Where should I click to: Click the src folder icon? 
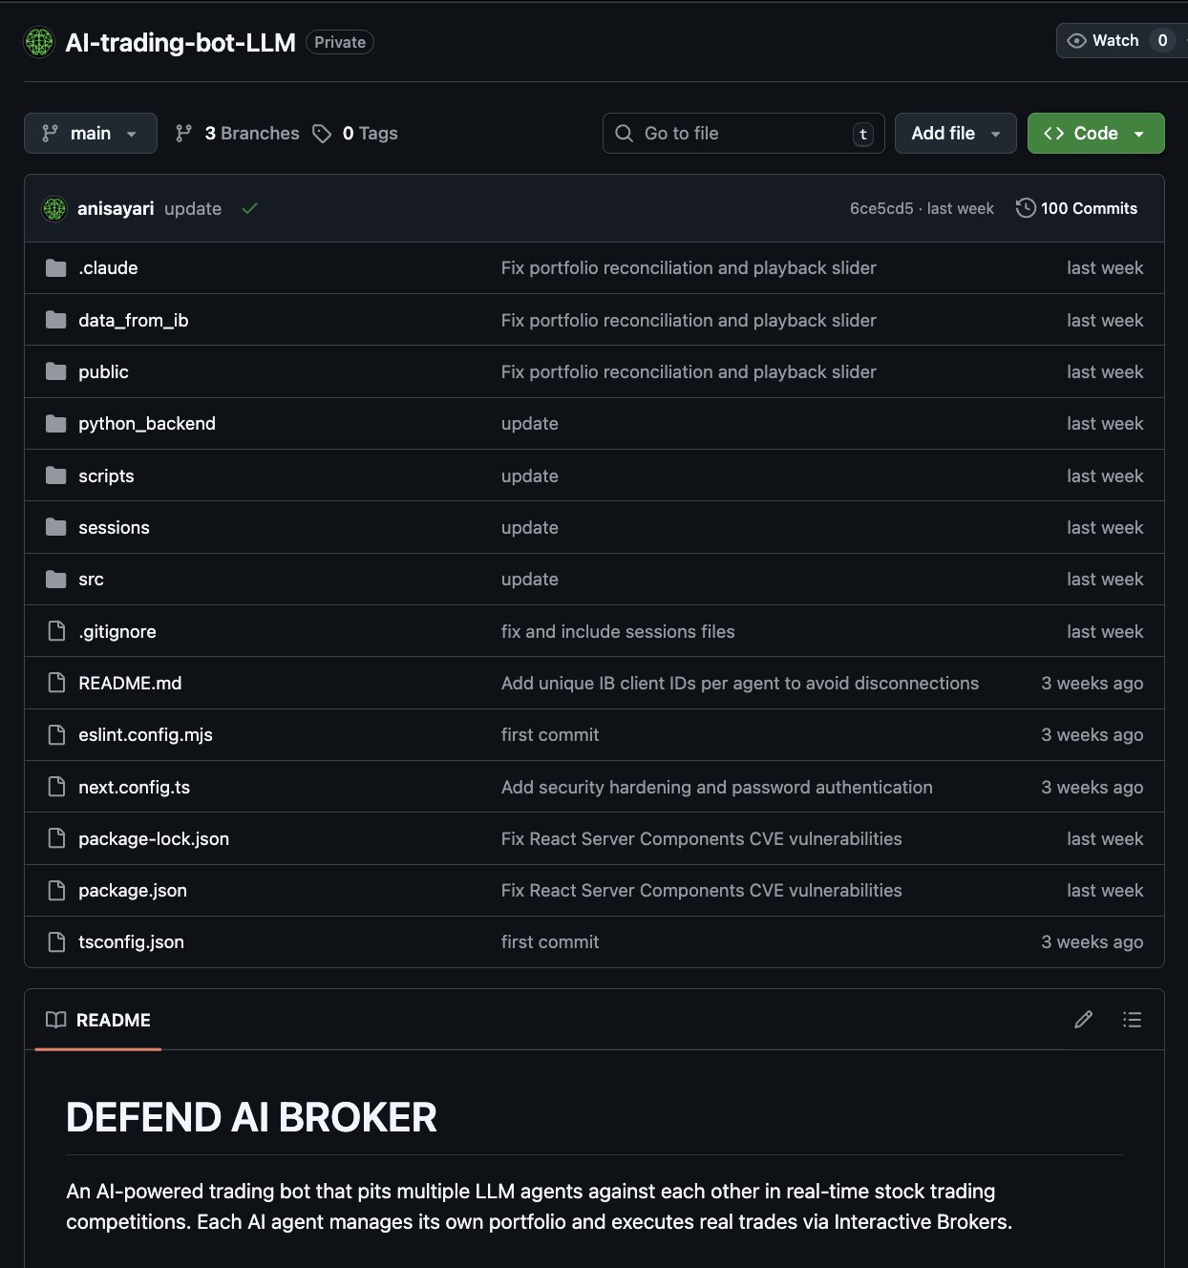(x=56, y=579)
